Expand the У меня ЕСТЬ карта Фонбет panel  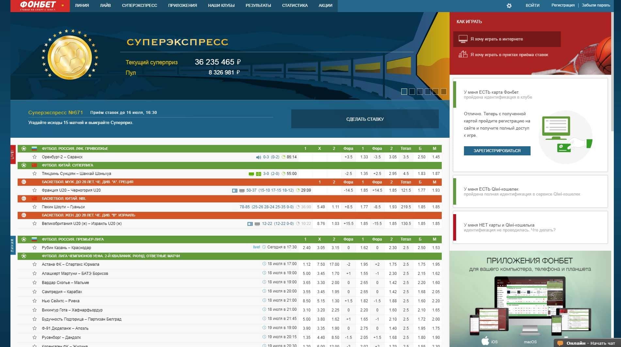click(x=530, y=95)
